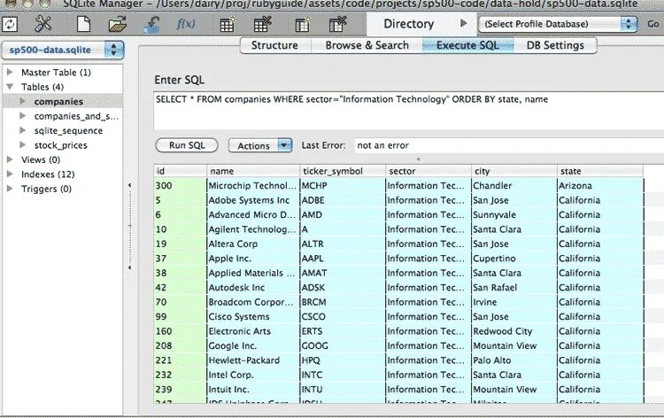Sort by the city column header
The image size is (664, 418).
point(514,171)
